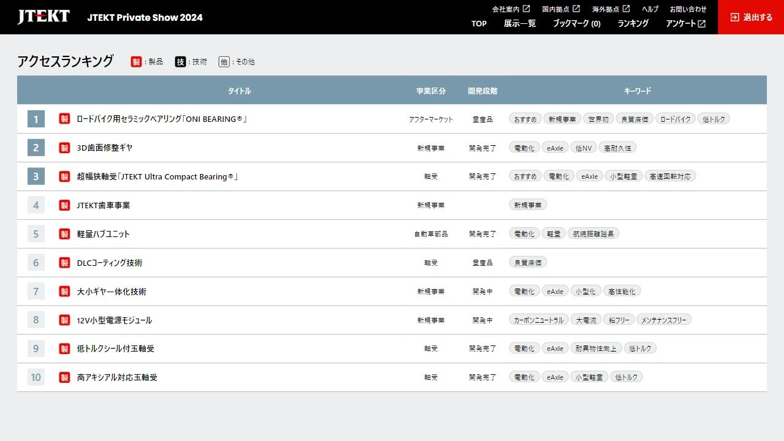
Task: Open 会社案内 external link
Action: click(x=511, y=9)
